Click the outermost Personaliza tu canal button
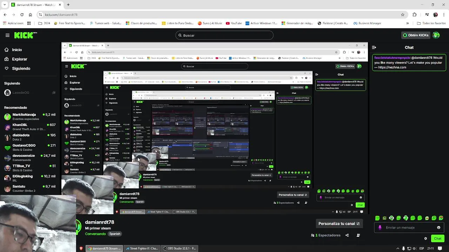This screenshot has height=252, width=449. [339, 224]
